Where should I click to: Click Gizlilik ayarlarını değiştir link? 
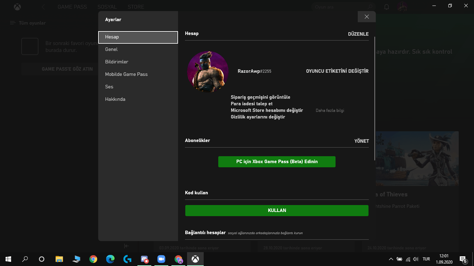click(x=258, y=117)
